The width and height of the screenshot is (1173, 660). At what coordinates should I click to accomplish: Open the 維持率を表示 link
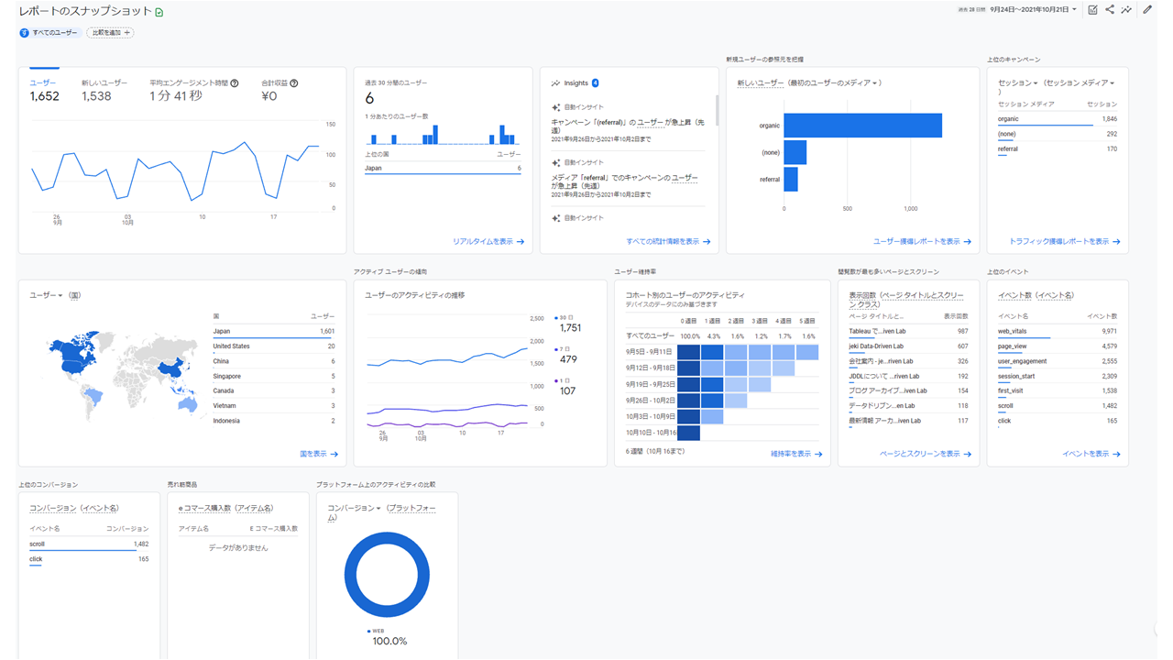point(795,454)
